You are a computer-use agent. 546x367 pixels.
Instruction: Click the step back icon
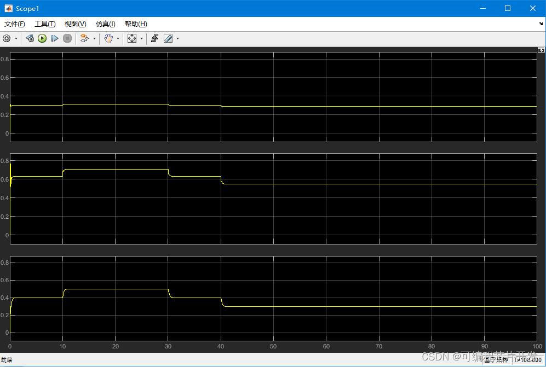(30, 39)
